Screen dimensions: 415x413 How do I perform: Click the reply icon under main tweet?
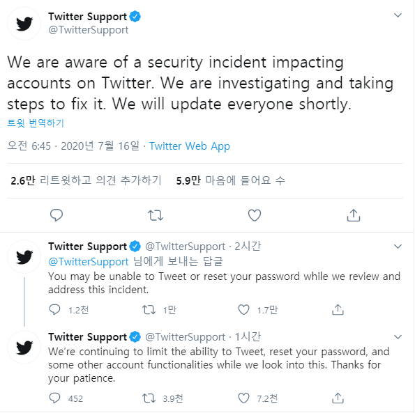coord(56,215)
